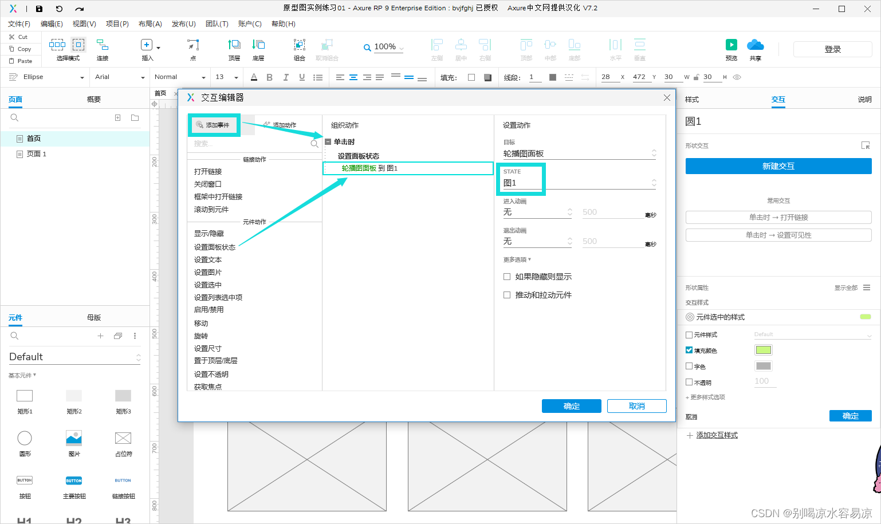Open the Default widget library dropdown

(74, 357)
